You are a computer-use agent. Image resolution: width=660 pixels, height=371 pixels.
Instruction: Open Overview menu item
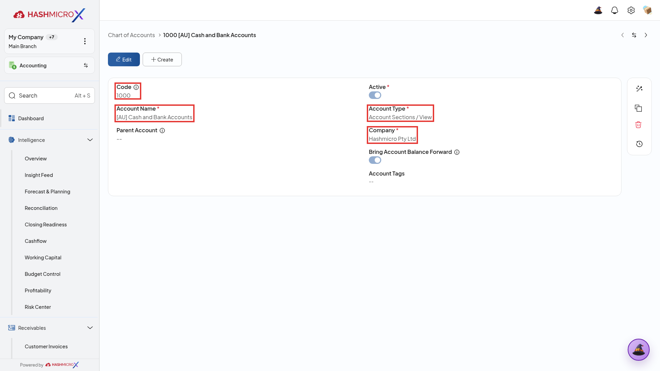pos(36,158)
